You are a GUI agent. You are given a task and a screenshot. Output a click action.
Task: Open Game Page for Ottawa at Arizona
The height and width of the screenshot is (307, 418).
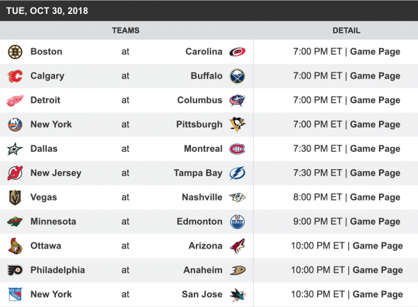[378, 246]
